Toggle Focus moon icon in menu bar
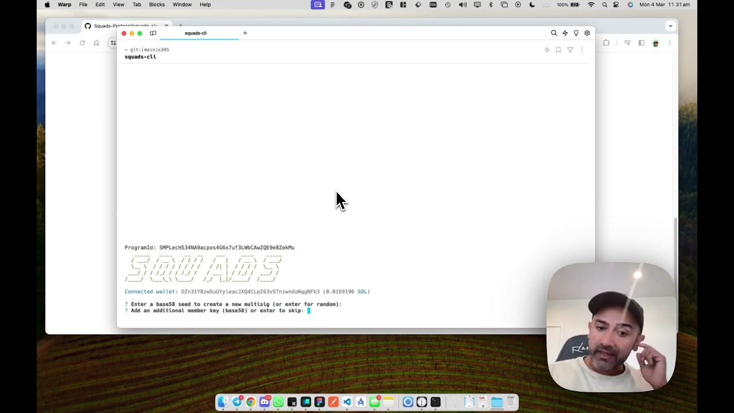The width and height of the screenshot is (734, 413). coord(532,5)
